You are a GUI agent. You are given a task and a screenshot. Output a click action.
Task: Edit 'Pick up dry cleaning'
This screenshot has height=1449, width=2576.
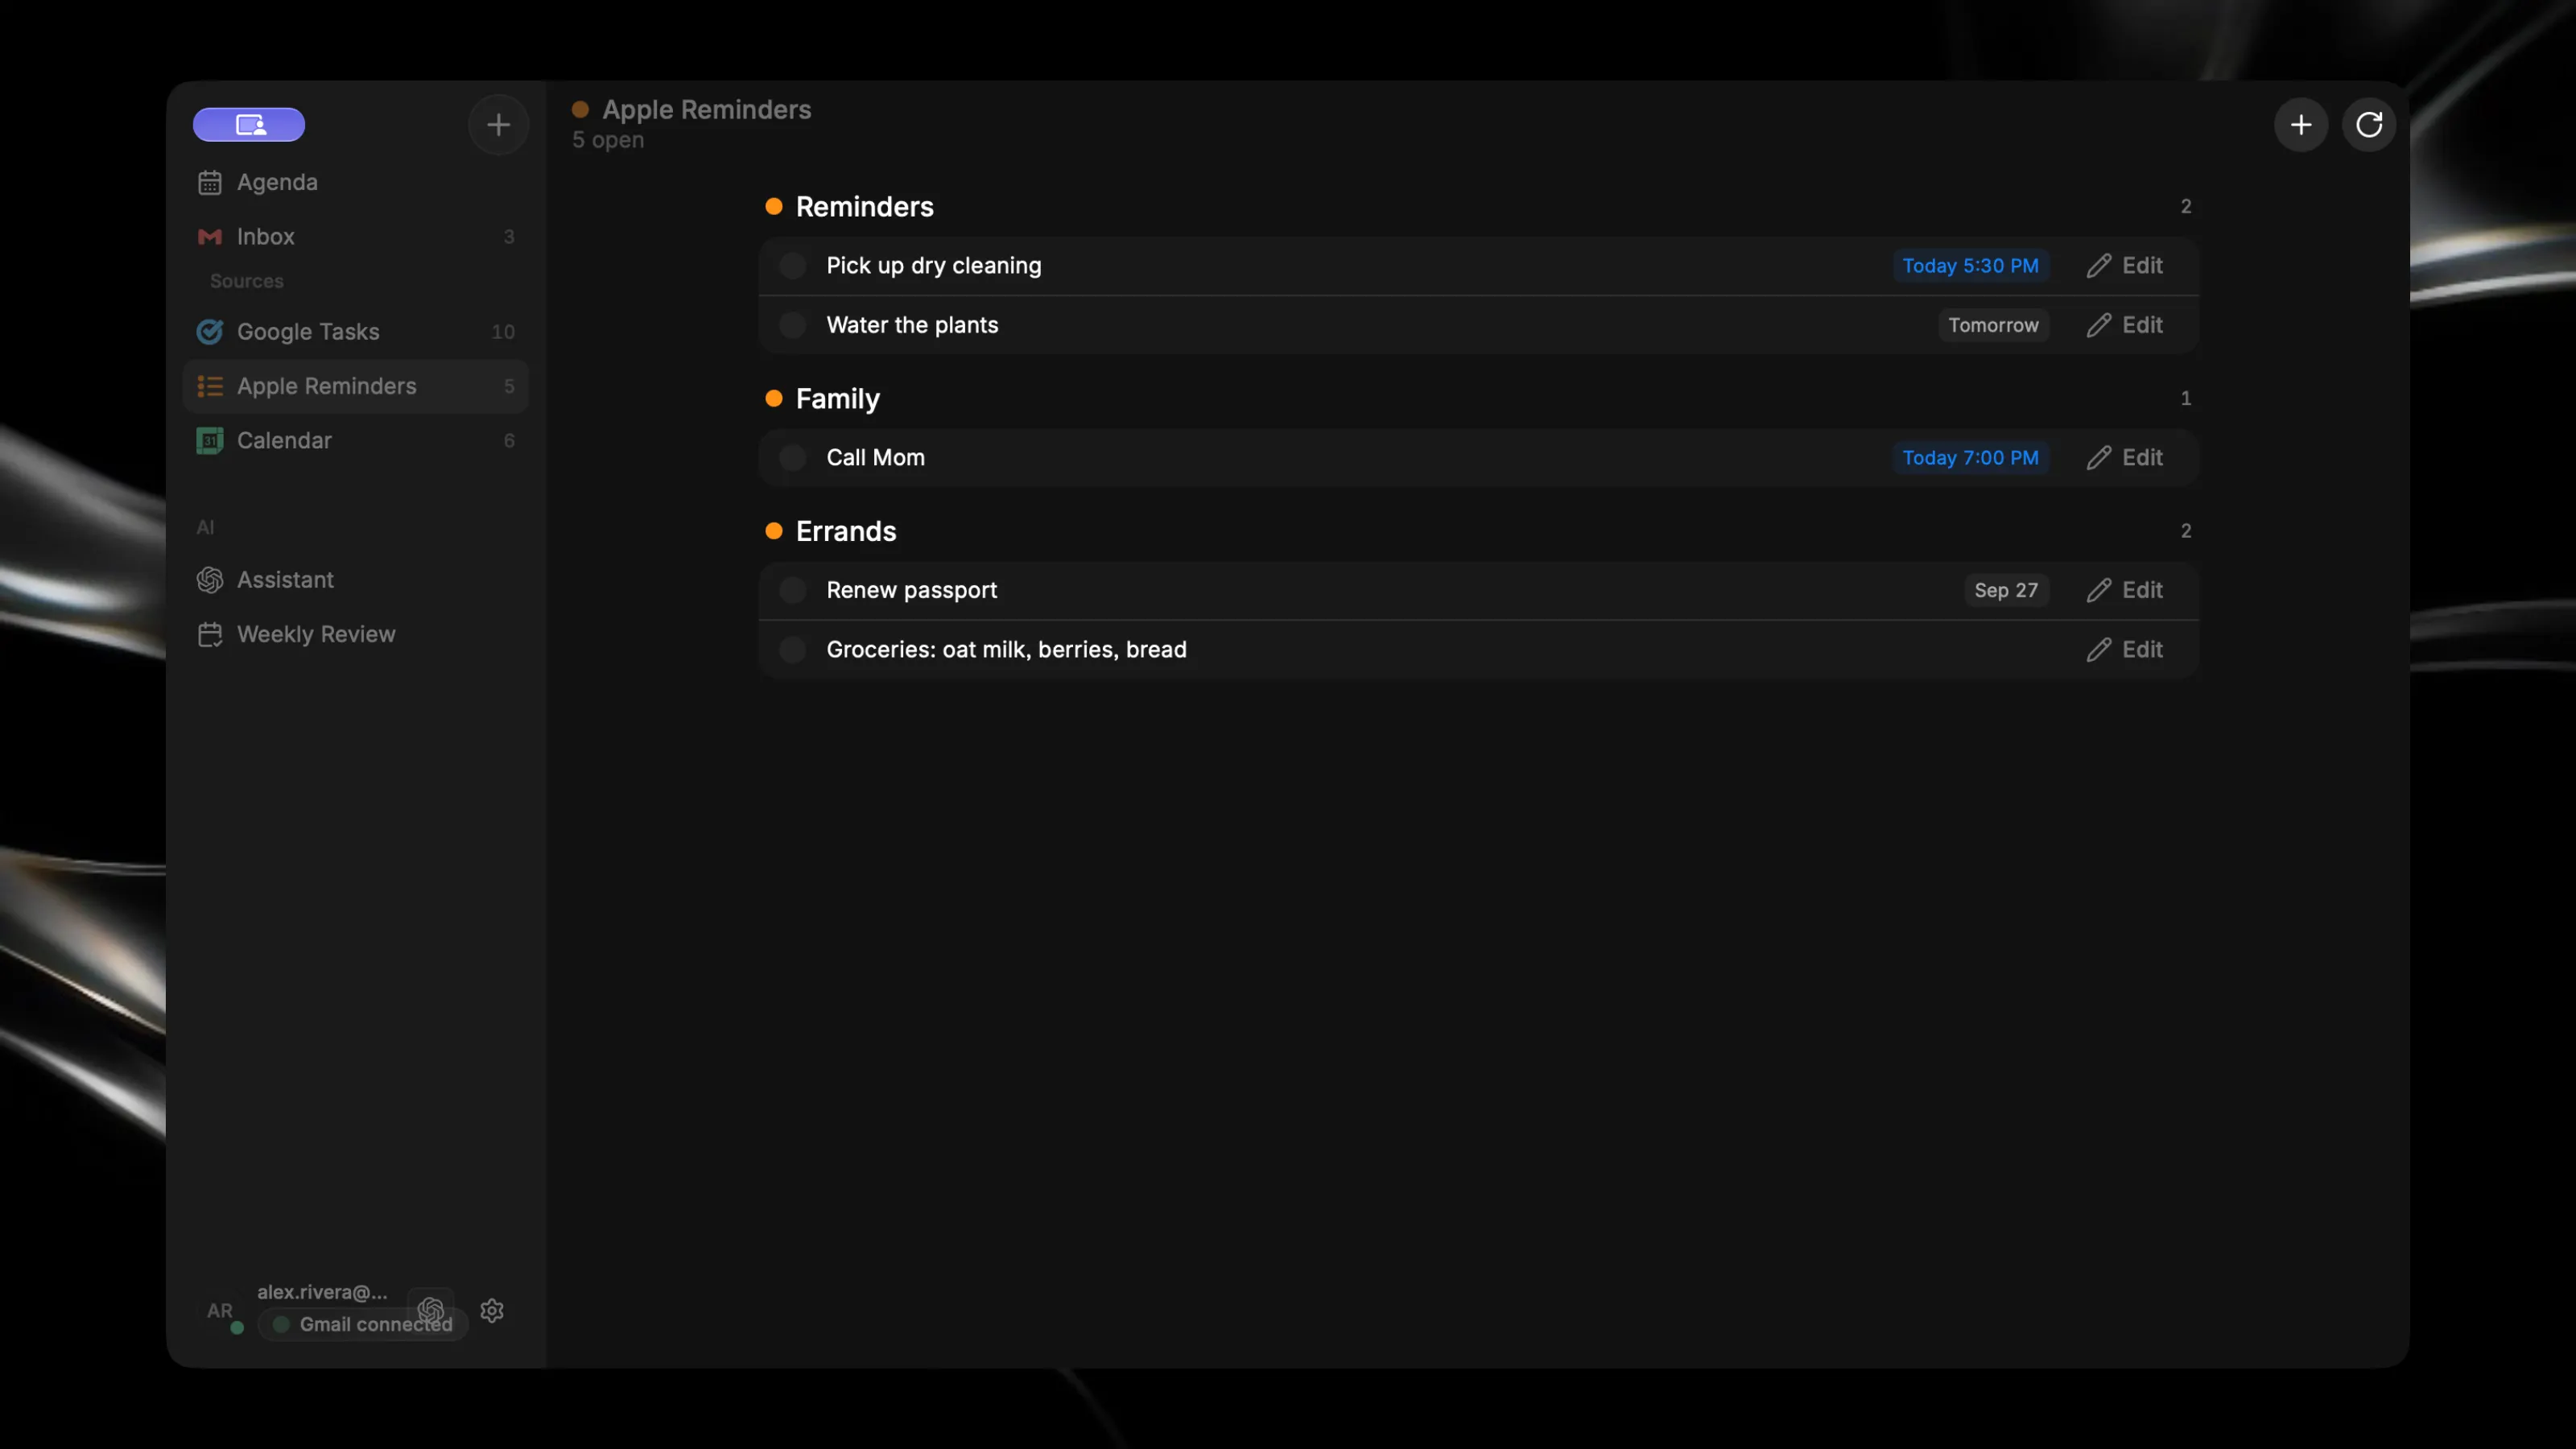(2125, 265)
